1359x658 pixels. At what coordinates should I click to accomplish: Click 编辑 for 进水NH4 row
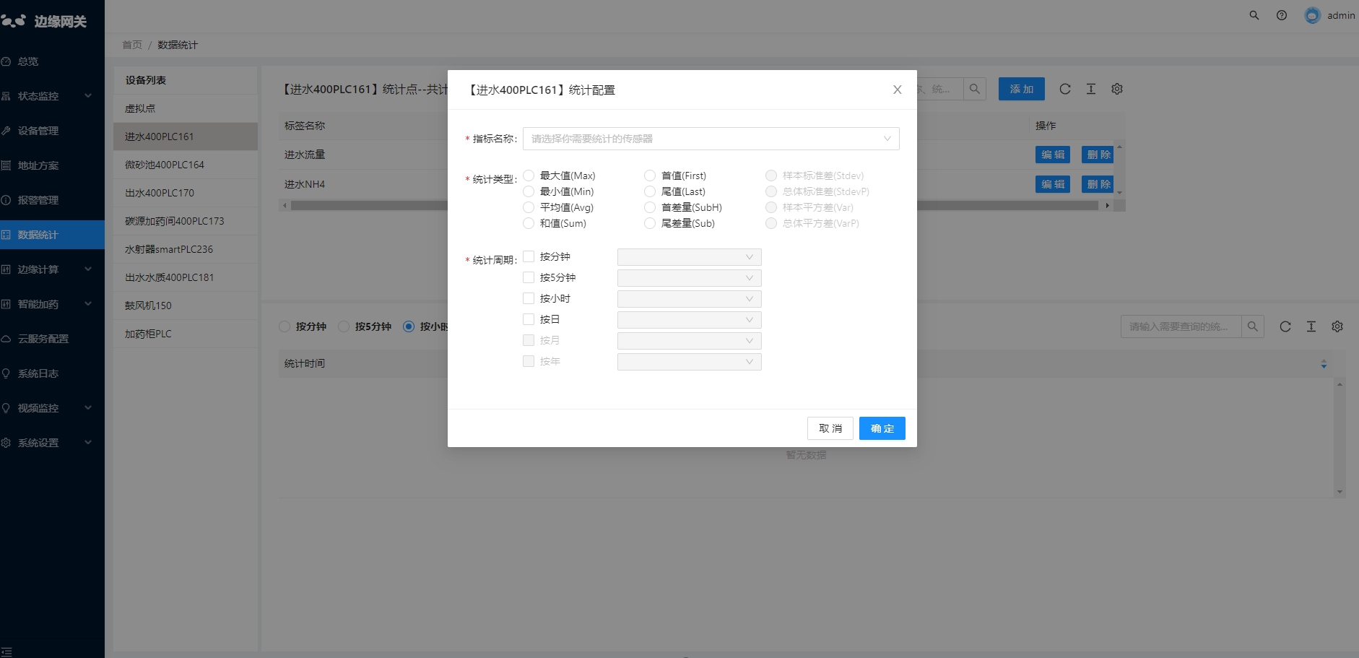[x=1053, y=184]
